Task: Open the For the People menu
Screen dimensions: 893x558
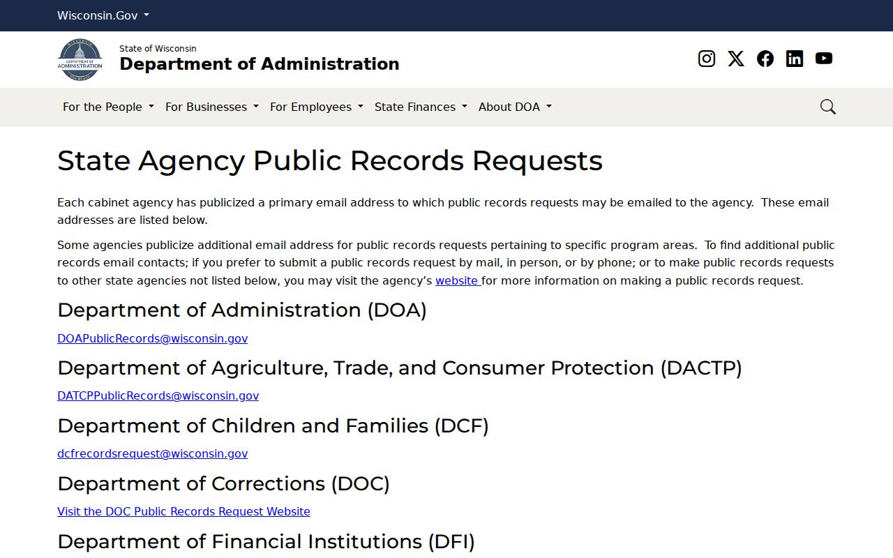Action: pyautogui.click(x=108, y=107)
